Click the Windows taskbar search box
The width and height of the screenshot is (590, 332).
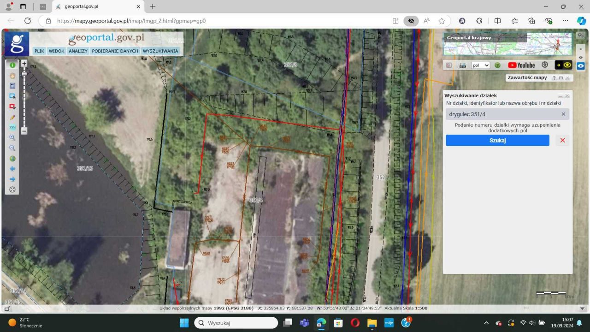coord(236,323)
